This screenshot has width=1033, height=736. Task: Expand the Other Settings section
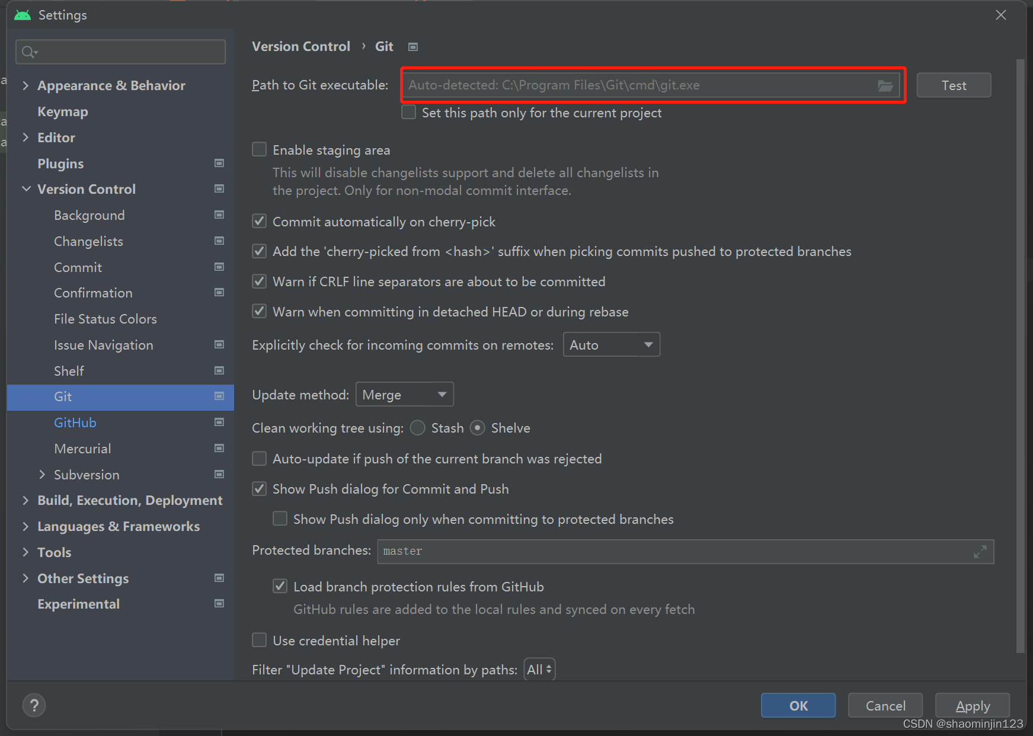pyautogui.click(x=25, y=578)
